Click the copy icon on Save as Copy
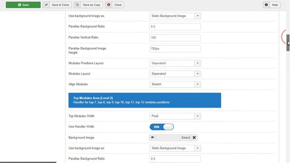 [x=77, y=5]
